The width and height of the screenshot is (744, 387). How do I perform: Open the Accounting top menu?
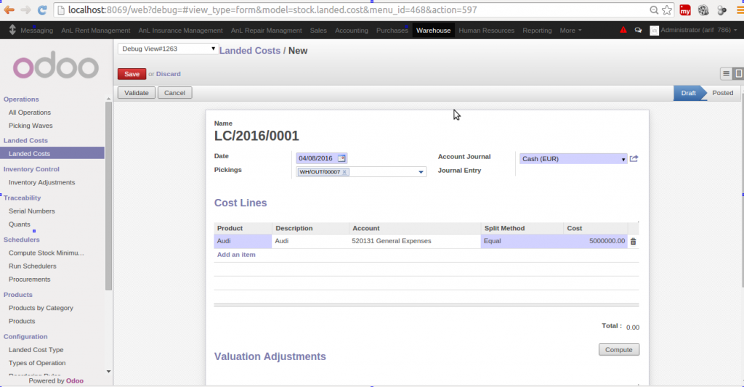(x=351, y=30)
